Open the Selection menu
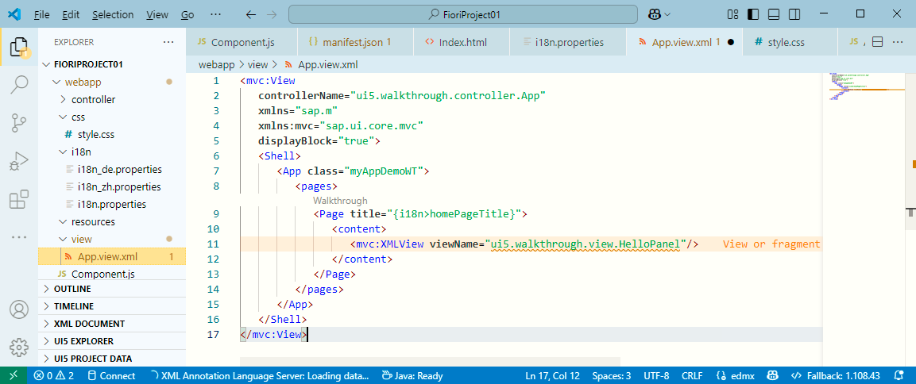This screenshot has width=916, height=384. [113, 14]
